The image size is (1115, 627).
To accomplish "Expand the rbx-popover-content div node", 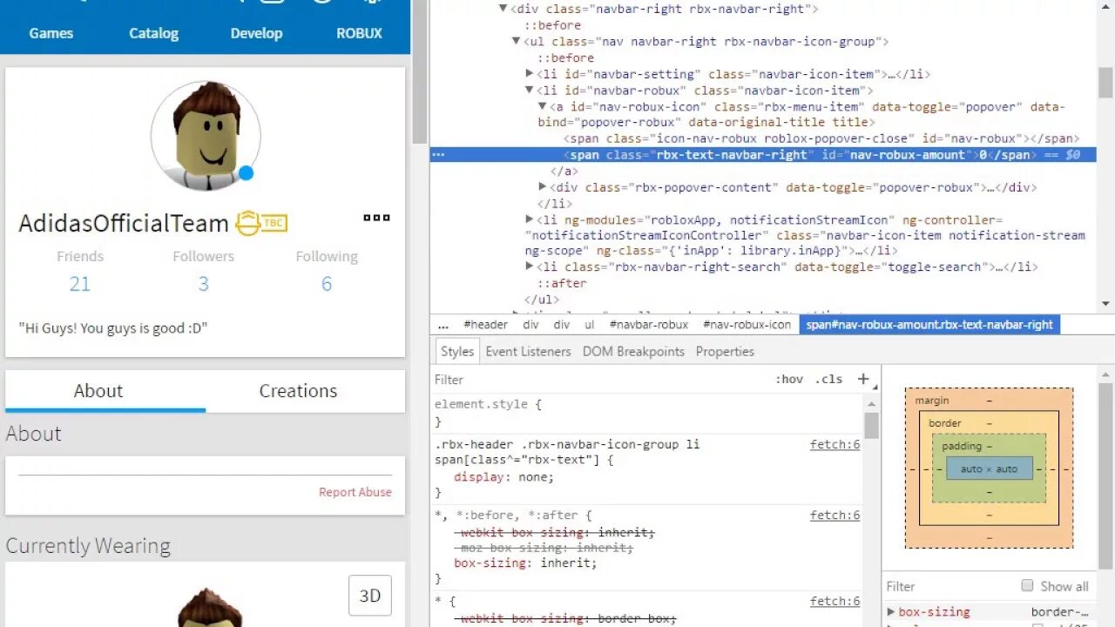I will [542, 187].
